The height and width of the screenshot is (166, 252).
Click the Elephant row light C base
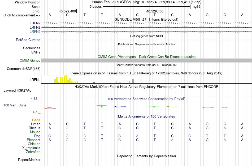(85, 140)
